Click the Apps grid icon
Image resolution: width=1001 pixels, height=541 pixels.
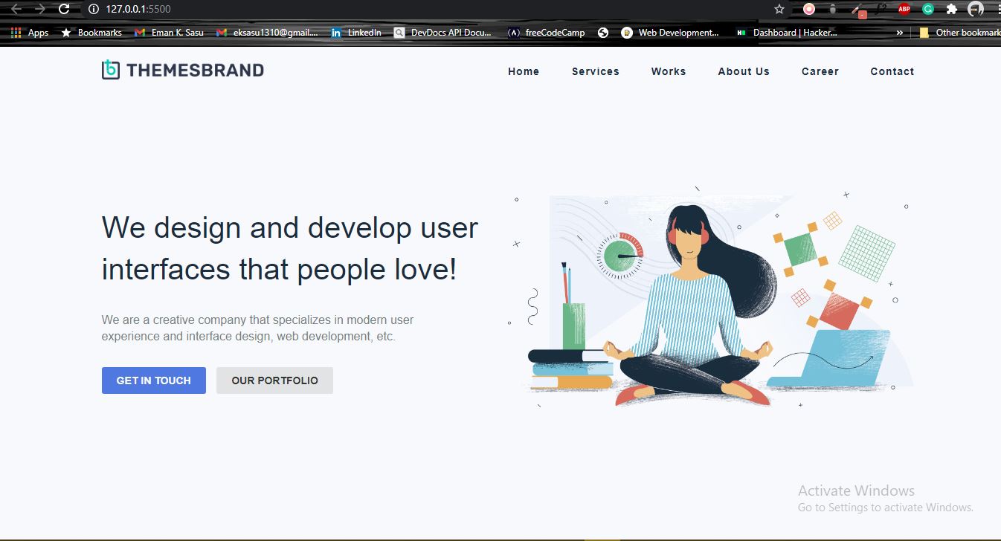15,33
